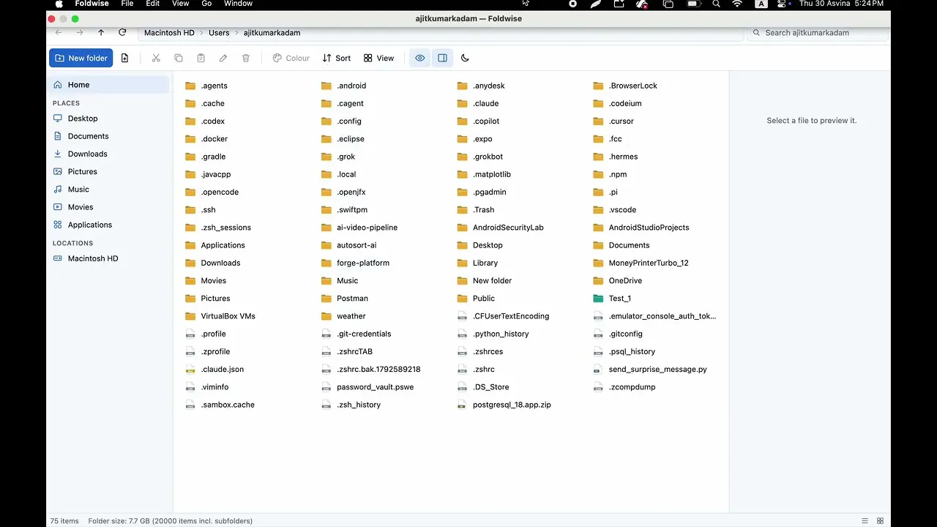Open Desktop in the sidebar

(108, 119)
